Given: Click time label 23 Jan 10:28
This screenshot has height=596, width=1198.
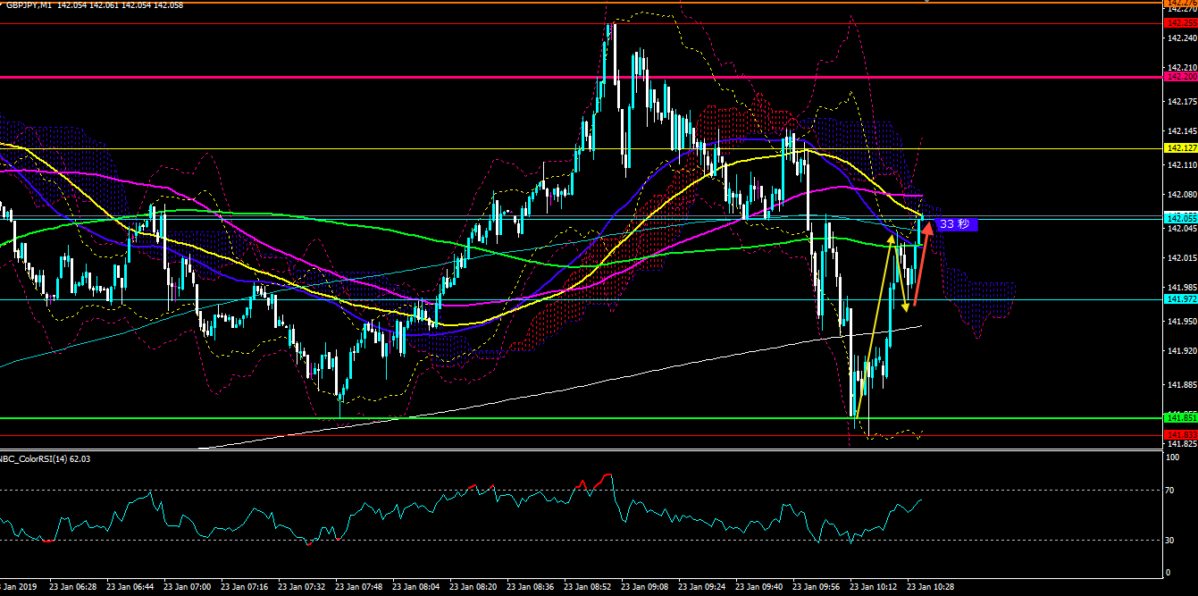Looking at the screenshot, I should point(931,587).
